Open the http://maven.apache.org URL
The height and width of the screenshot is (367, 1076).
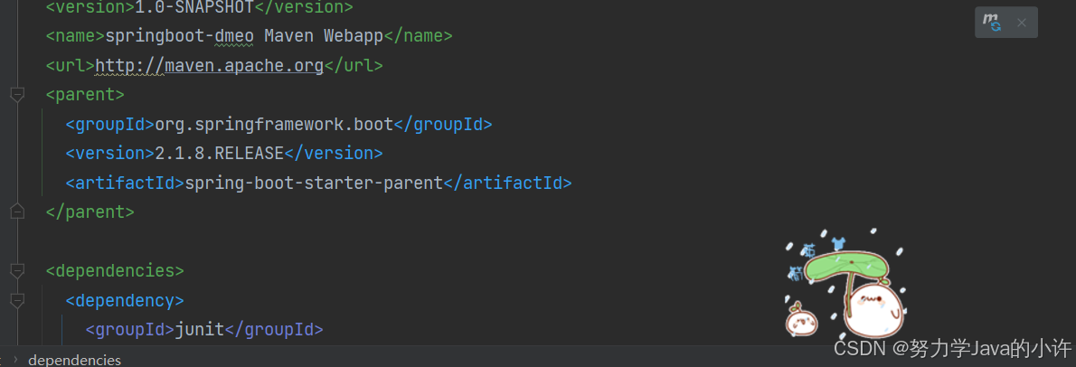[209, 65]
